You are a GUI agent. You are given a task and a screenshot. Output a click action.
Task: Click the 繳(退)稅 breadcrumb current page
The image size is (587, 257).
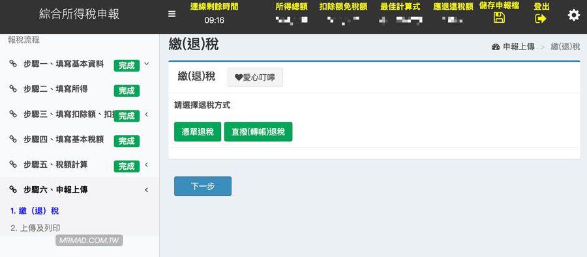pyautogui.click(x=565, y=47)
